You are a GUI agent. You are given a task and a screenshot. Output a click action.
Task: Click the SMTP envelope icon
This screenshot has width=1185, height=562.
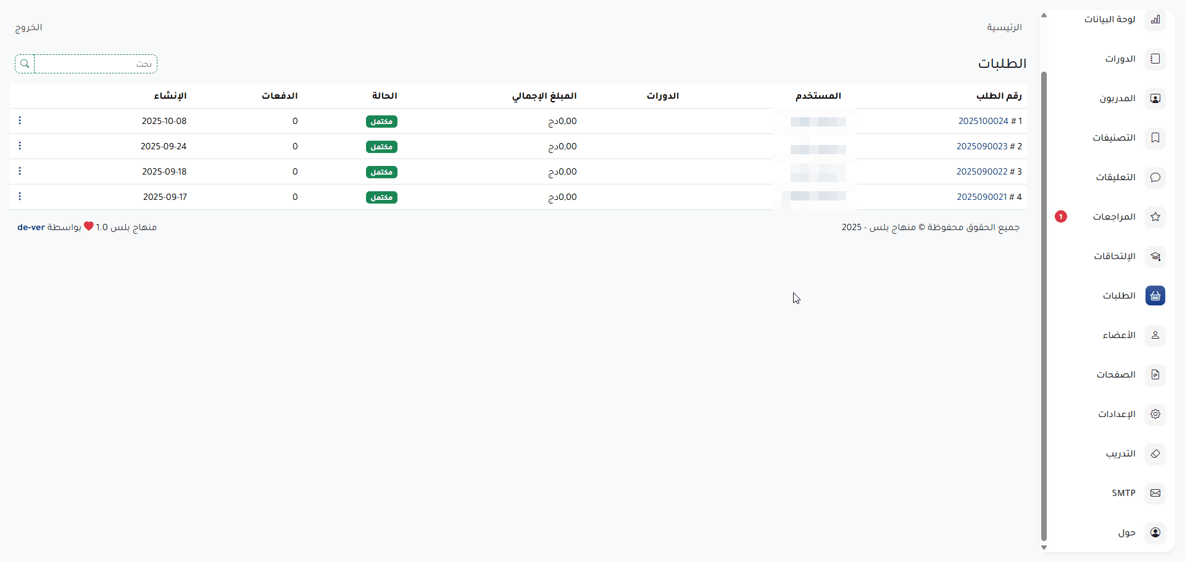point(1155,494)
